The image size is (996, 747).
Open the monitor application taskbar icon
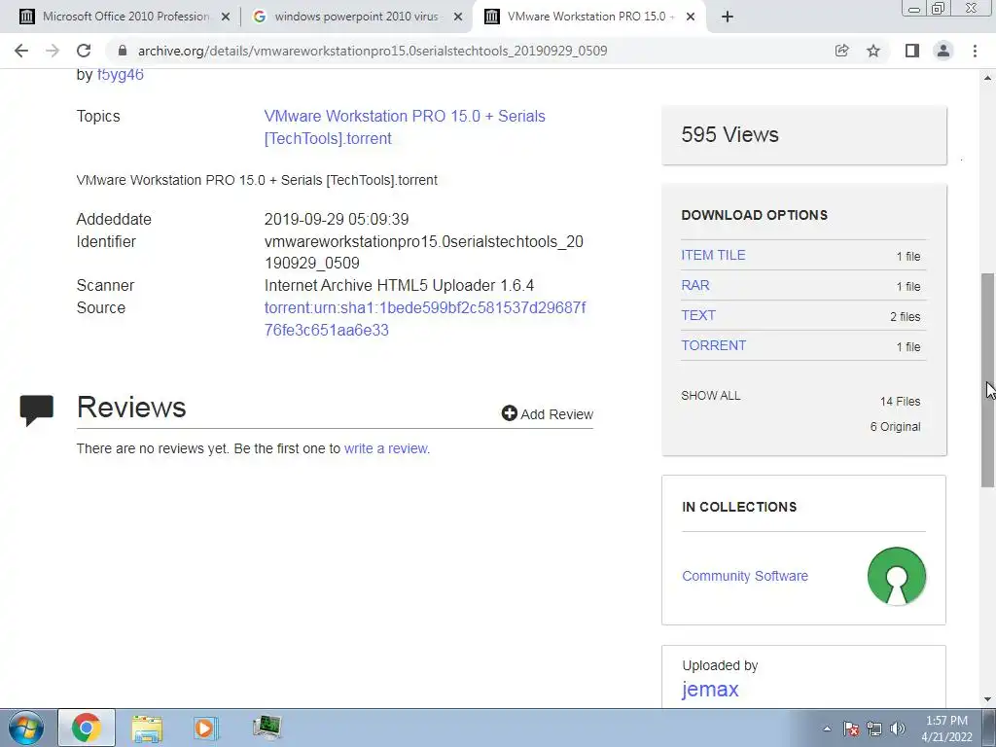pos(267,728)
